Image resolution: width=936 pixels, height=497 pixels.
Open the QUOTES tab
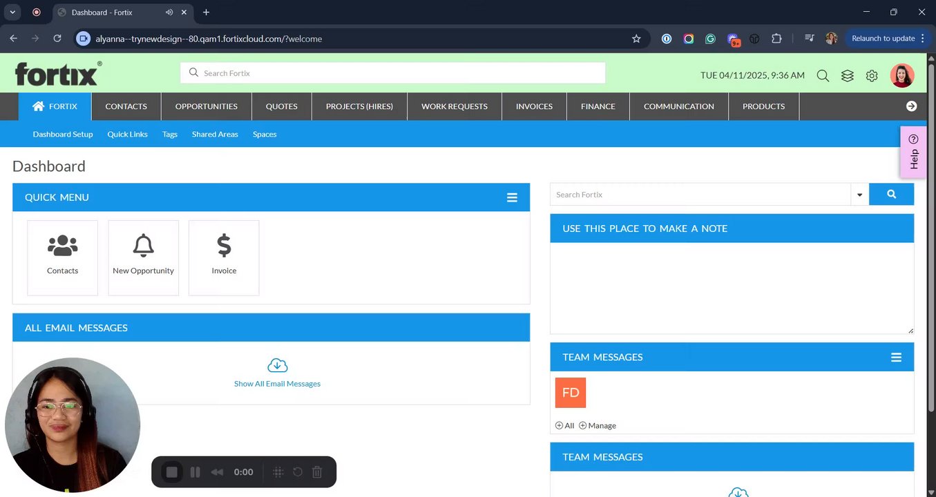(x=282, y=106)
